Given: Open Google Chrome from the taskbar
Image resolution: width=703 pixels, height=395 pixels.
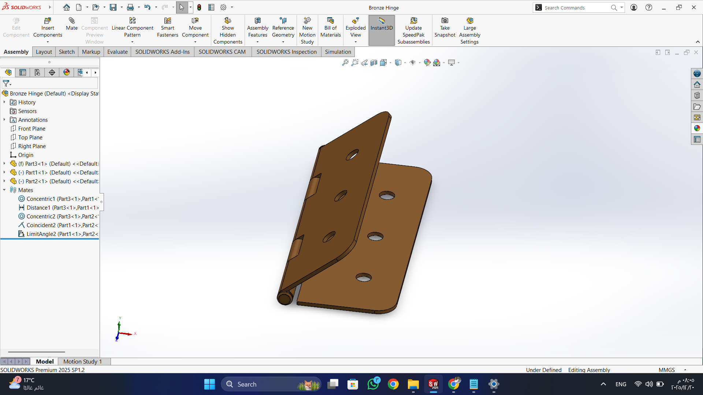Looking at the screenshot, I should pos(393,384).
